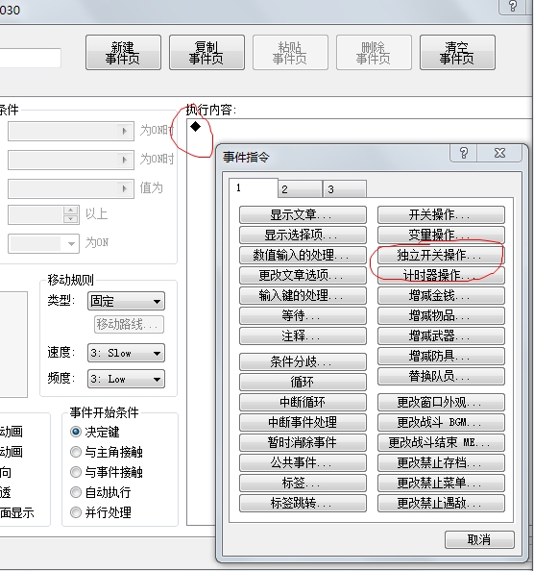Image resolution: width=534 pixels, height=571 pixels.
Task: Open the 类型 dropdown showing 固定
Action: (x=126, y=301)
